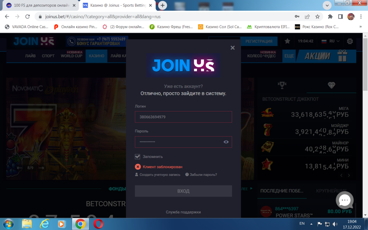Expand the ЕЩЕ menu
368x230 pixels.
coord(289,56)
